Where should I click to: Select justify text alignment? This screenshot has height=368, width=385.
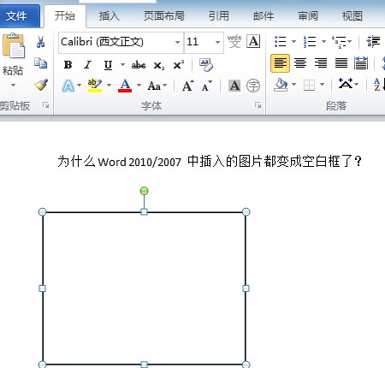341,63
